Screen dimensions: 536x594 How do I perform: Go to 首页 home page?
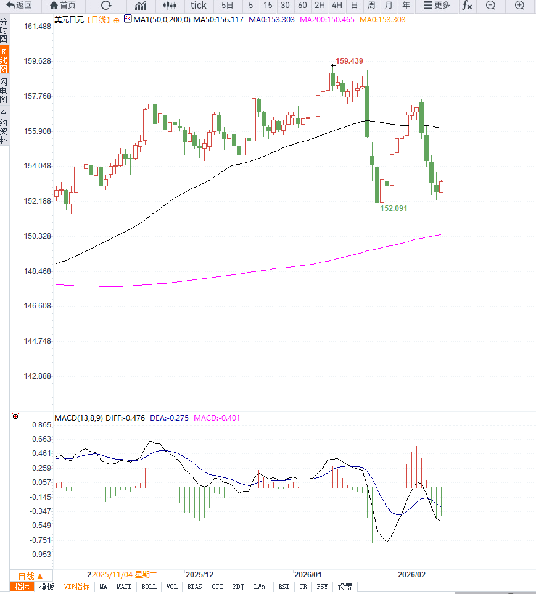click(63, 6)
